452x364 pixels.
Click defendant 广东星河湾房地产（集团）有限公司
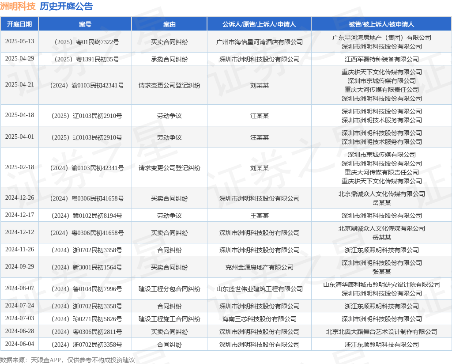pyautogui.click(x=382, y=38)
